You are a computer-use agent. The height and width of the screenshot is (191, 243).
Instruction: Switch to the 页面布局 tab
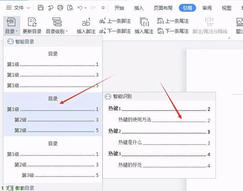[x=163, y=8]
